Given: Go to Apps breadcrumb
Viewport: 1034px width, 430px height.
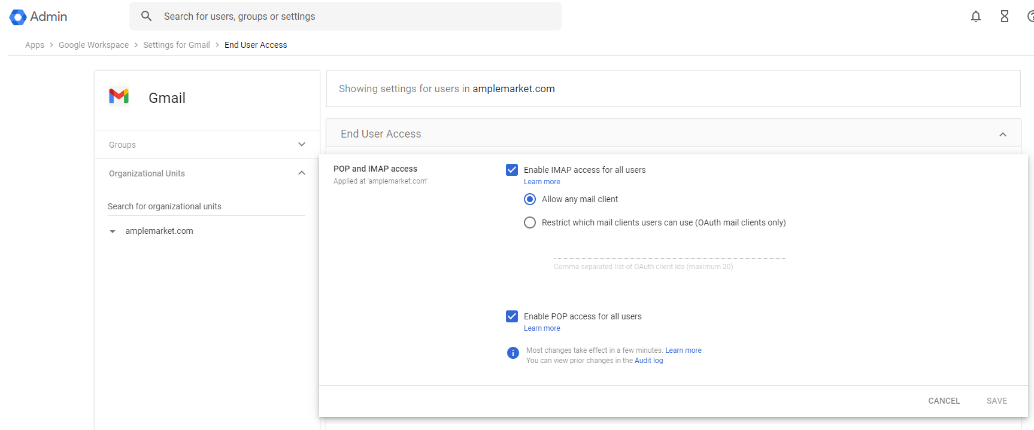Looking at the screenshot, I should click(35, 45).
